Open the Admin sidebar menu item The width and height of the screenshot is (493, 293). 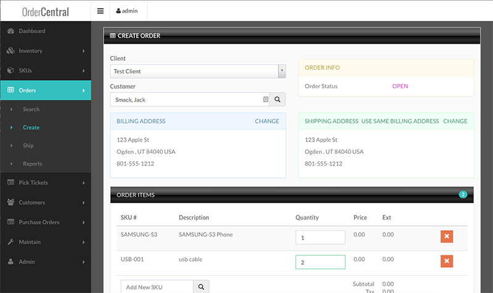tap(46, 262)
